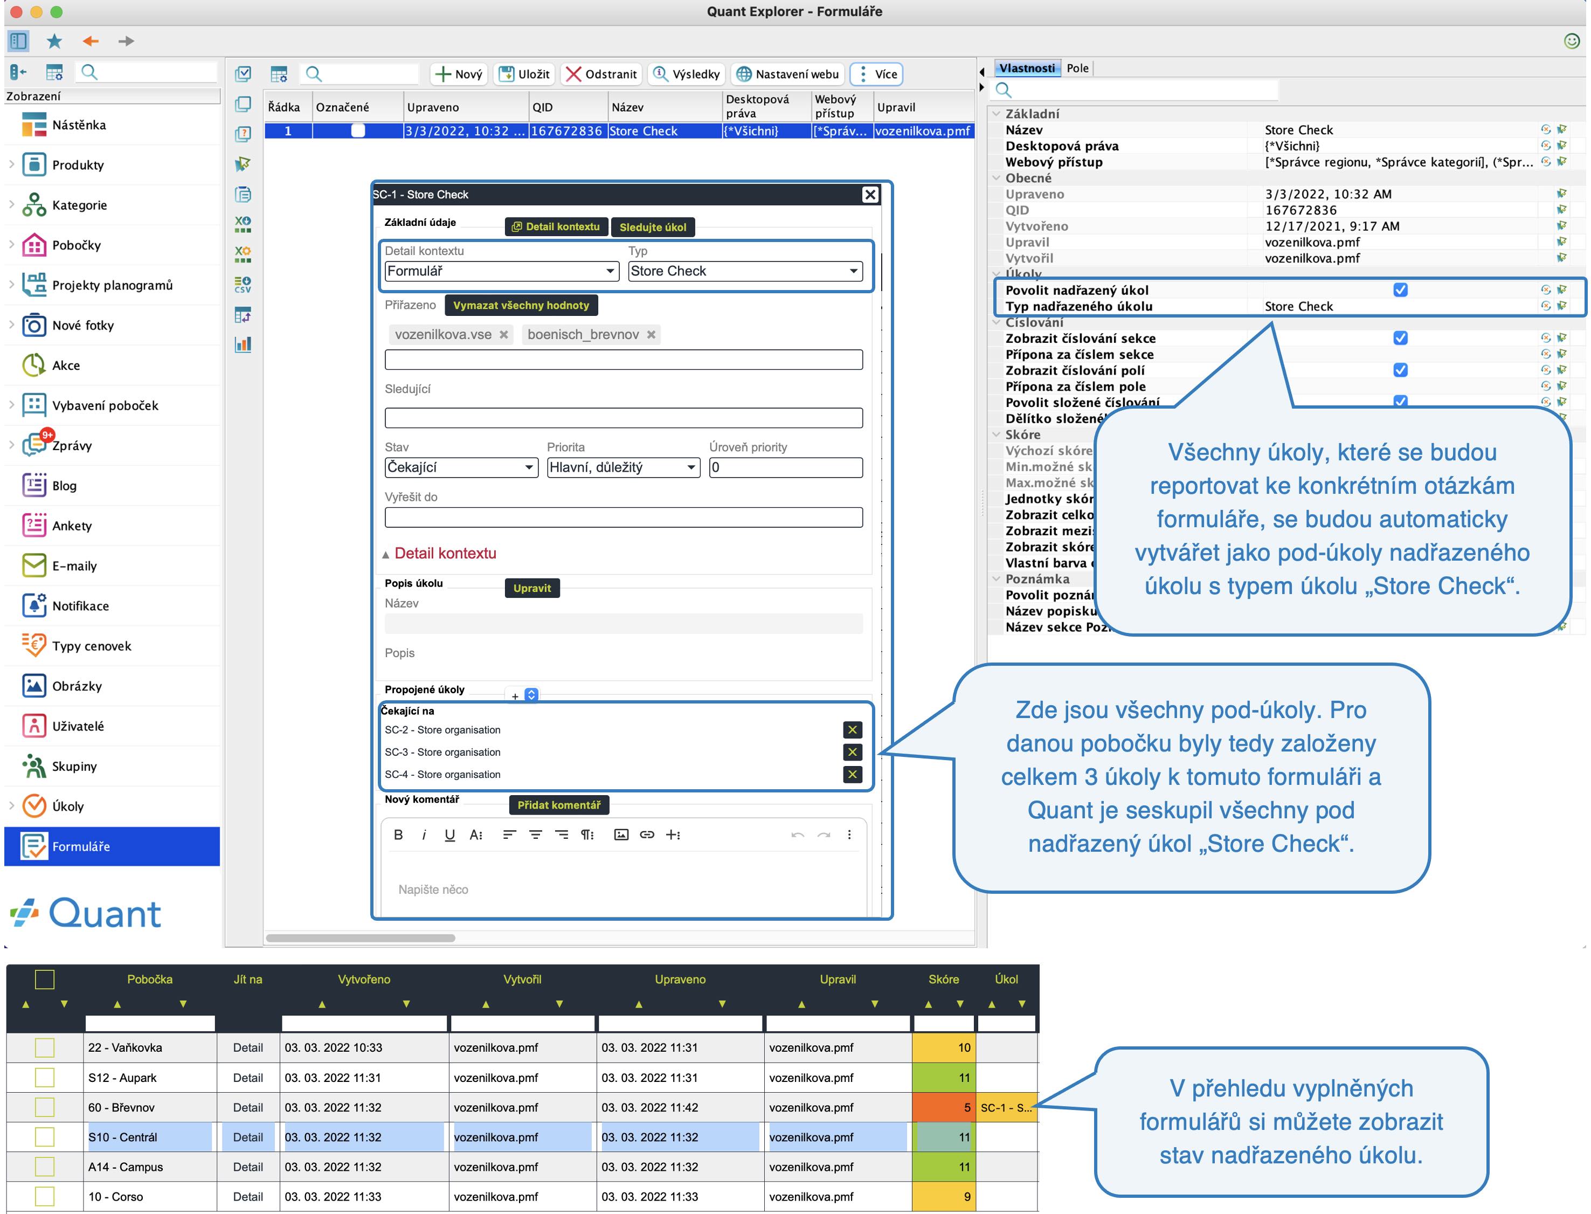Open the Detail kontextu Formulář dropdown
This screenshot has height=1214, width=1591.
tap(502, 271)
